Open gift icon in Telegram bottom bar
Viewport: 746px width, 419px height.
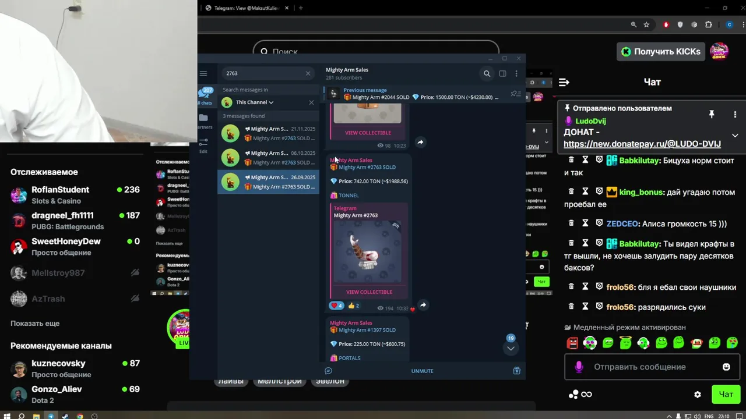(x=516, y=371)
